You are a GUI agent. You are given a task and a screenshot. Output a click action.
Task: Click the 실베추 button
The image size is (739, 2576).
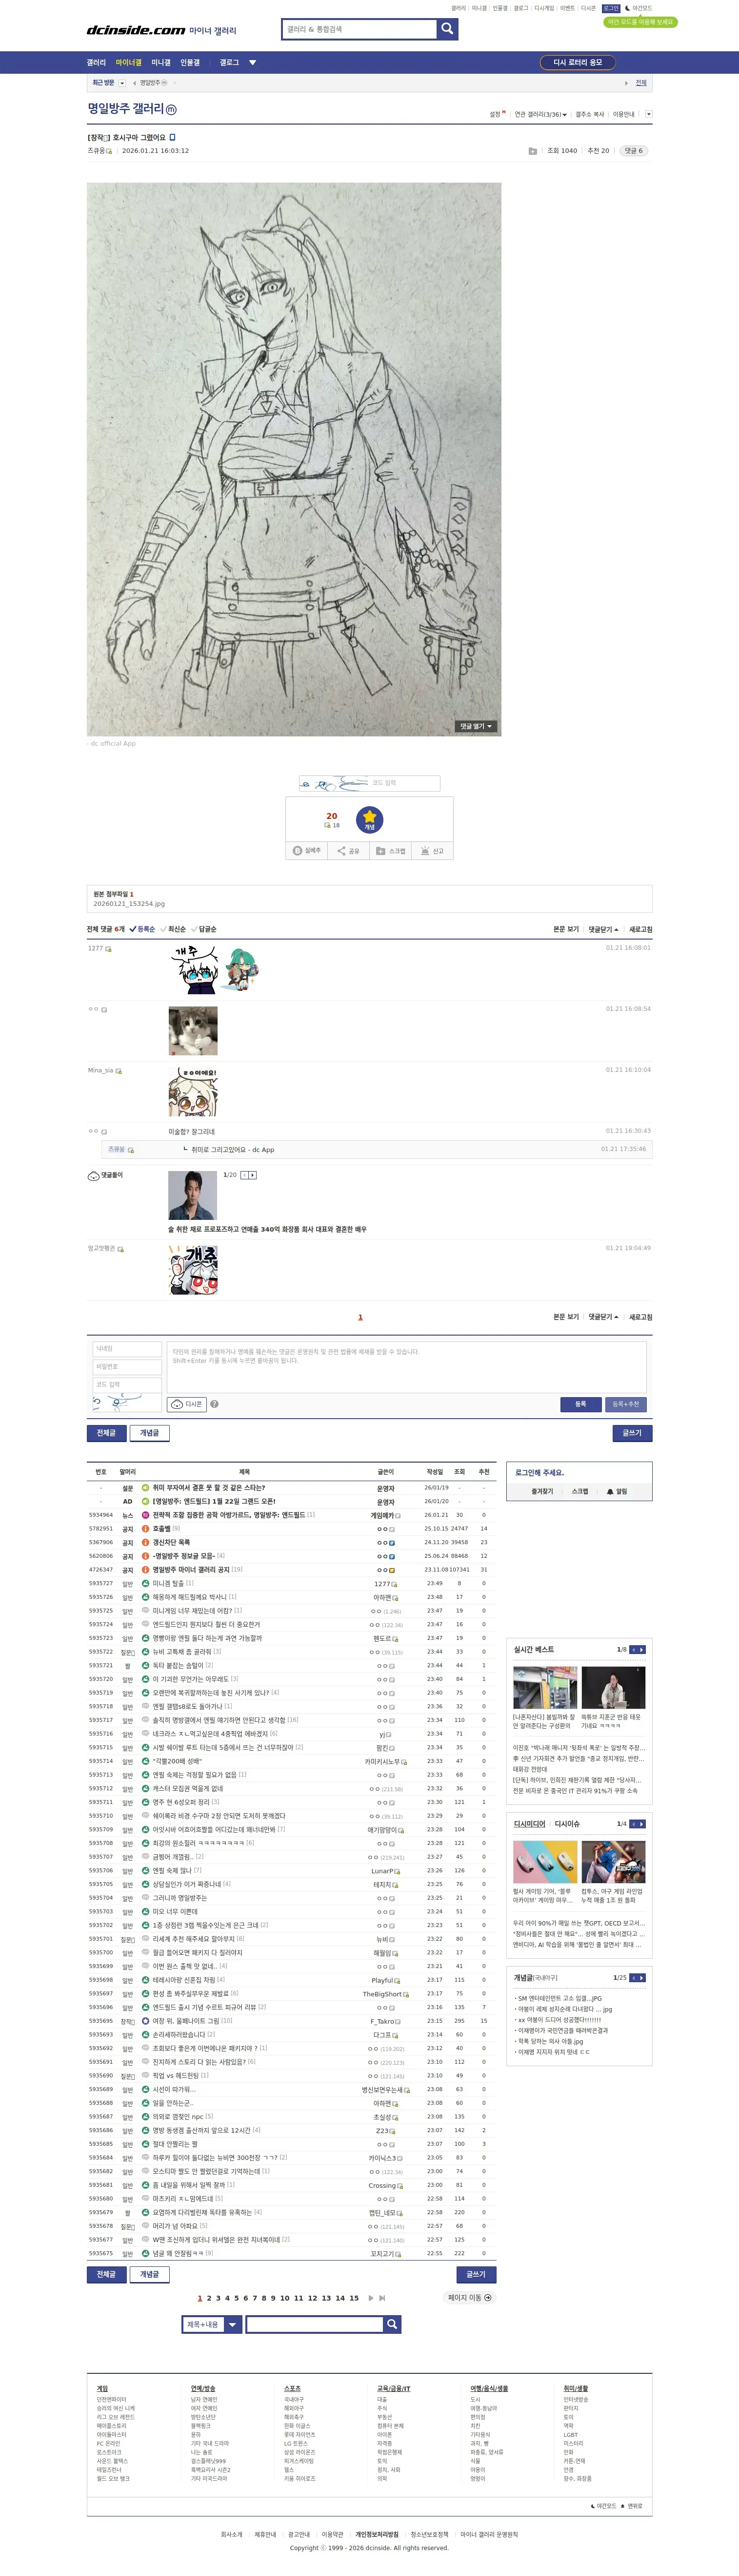click(x=308, y=851)
